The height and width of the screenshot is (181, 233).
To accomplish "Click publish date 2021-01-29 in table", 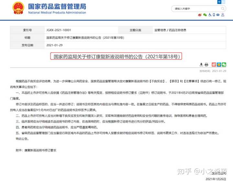I will tap(54, 45).
